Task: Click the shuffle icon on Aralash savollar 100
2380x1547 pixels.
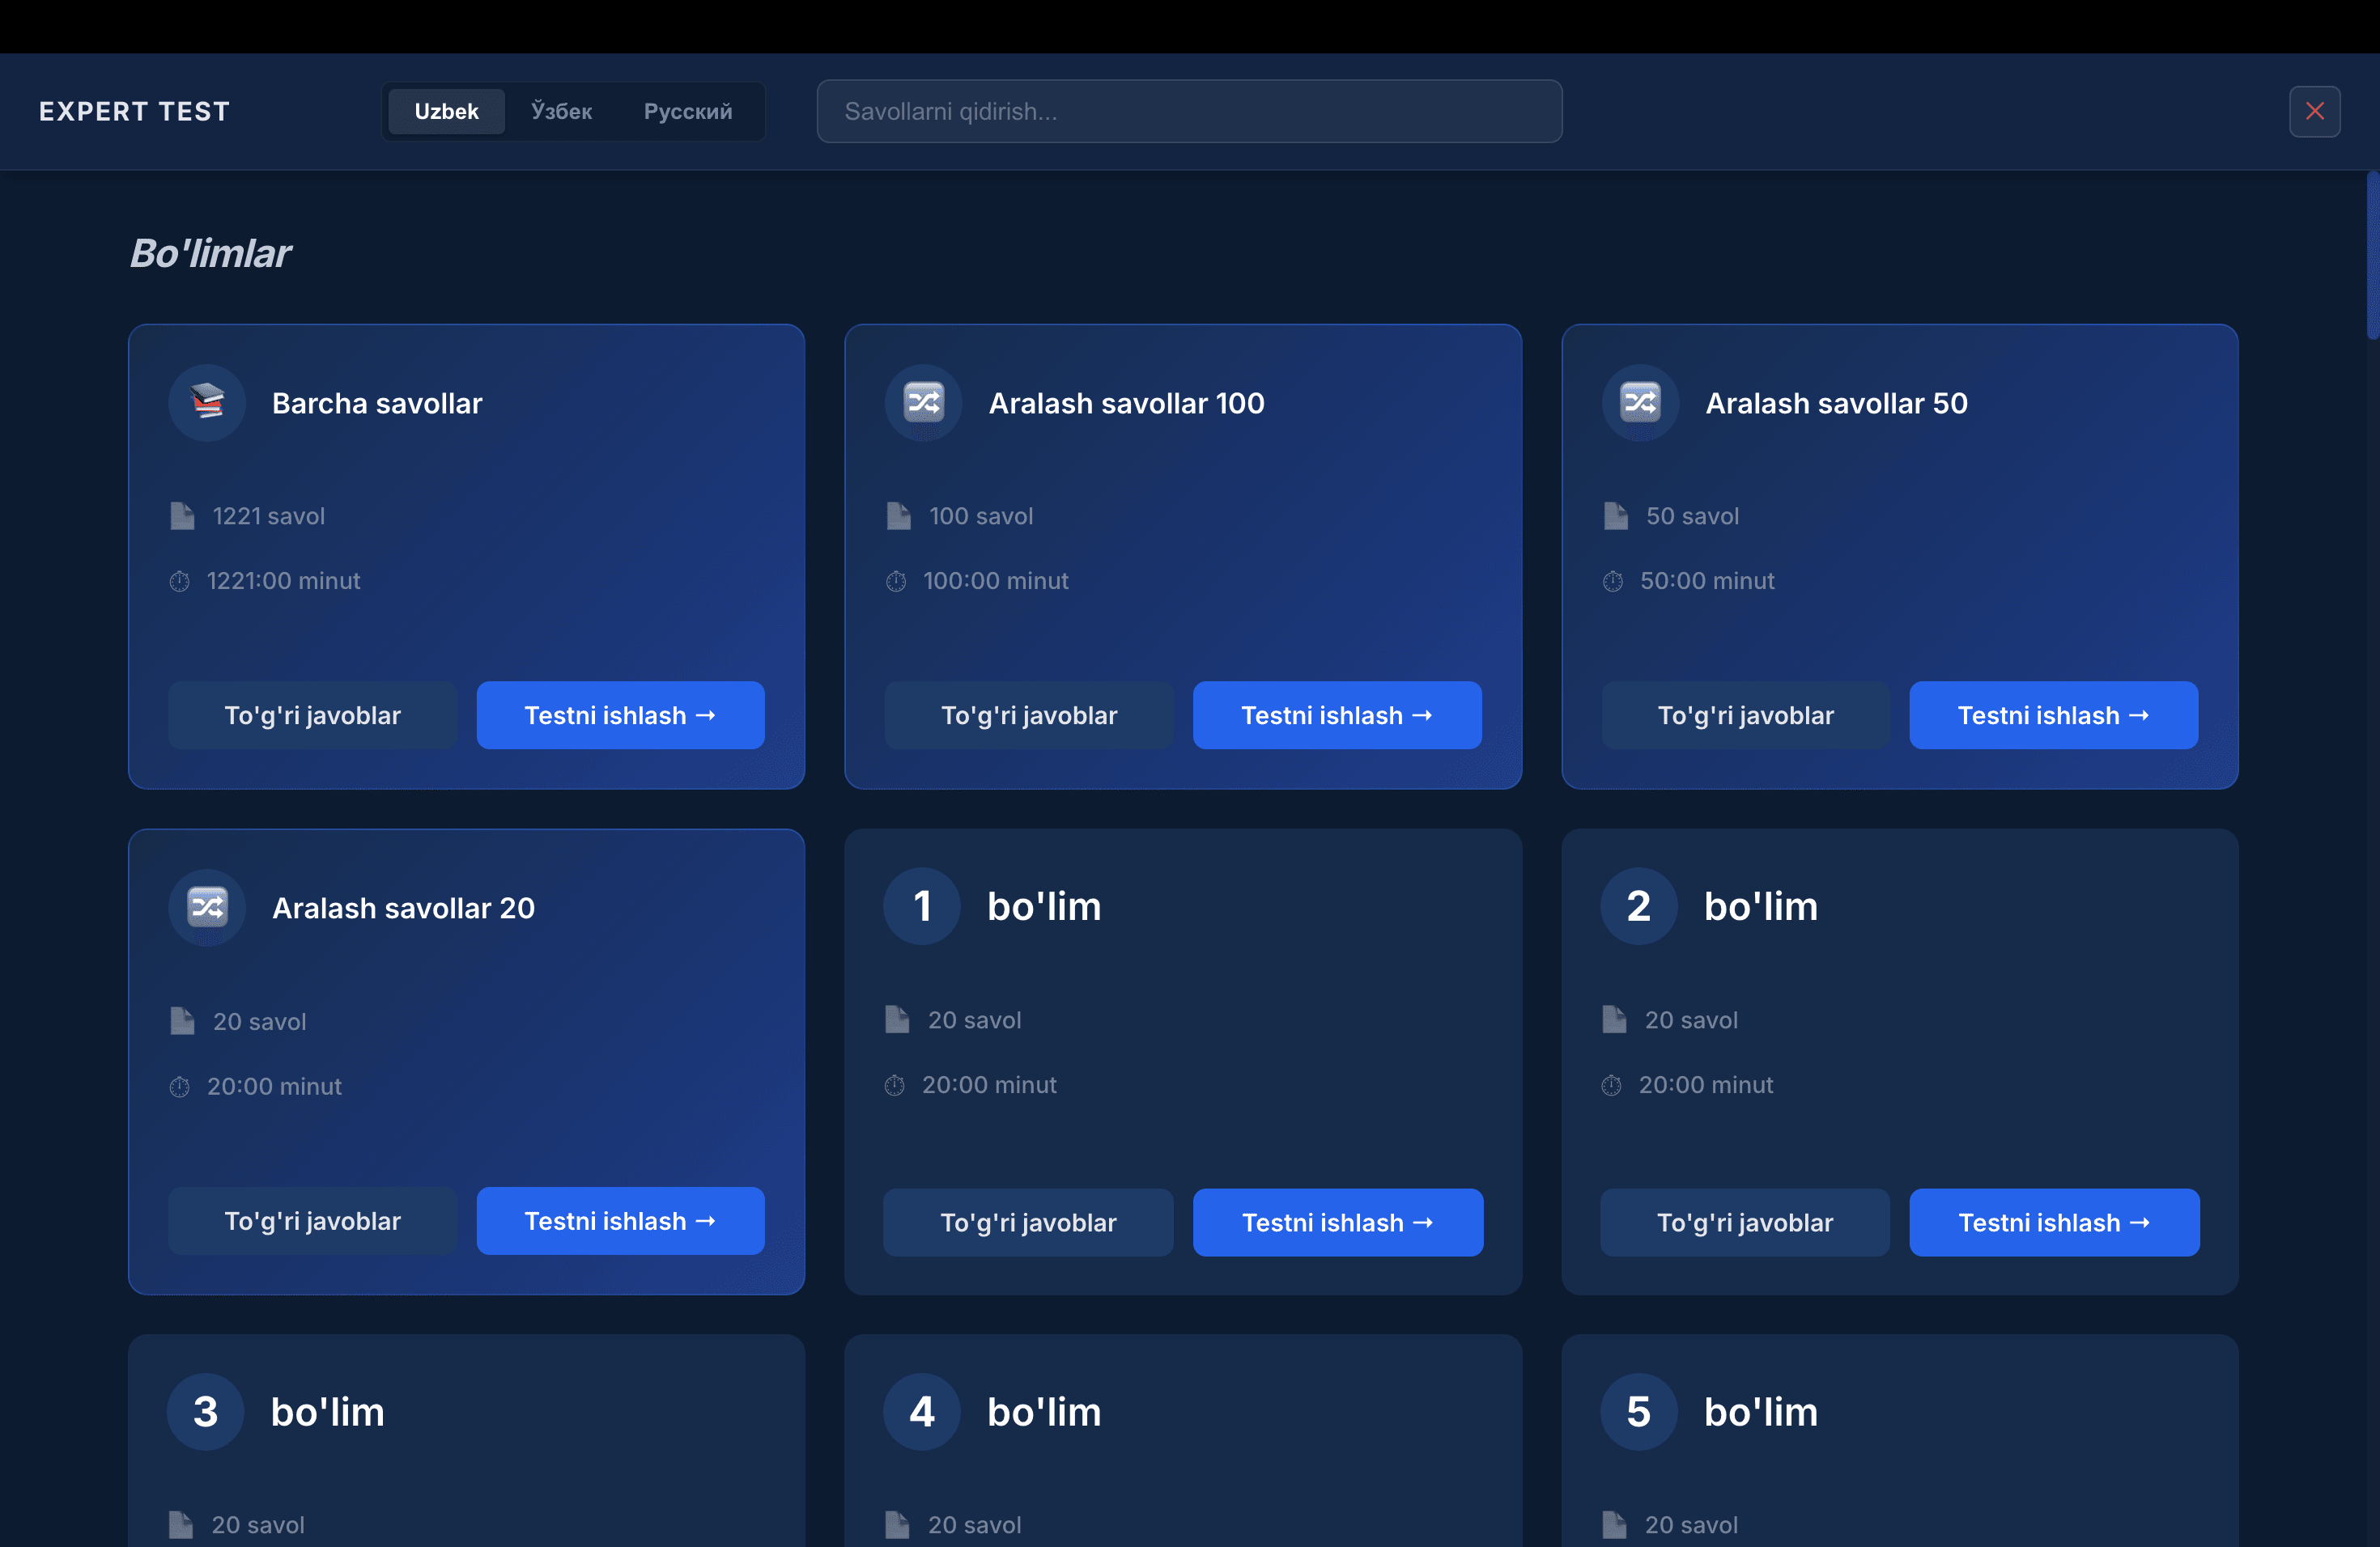Action: 923,403
